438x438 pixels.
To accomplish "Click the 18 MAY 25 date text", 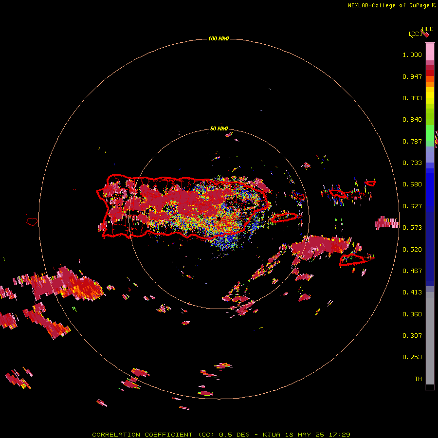I will click(x=305, y=435).
